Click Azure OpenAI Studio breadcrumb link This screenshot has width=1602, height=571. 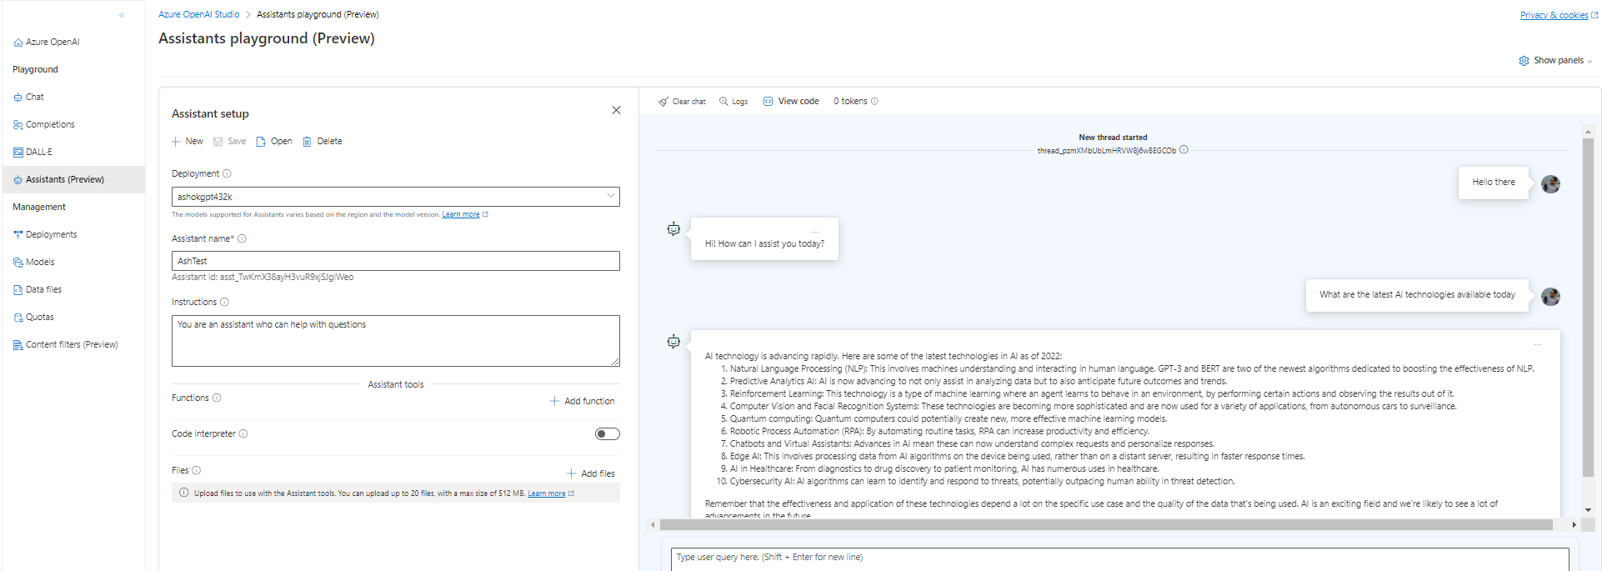pyautogui.click(x=198, y=14)
